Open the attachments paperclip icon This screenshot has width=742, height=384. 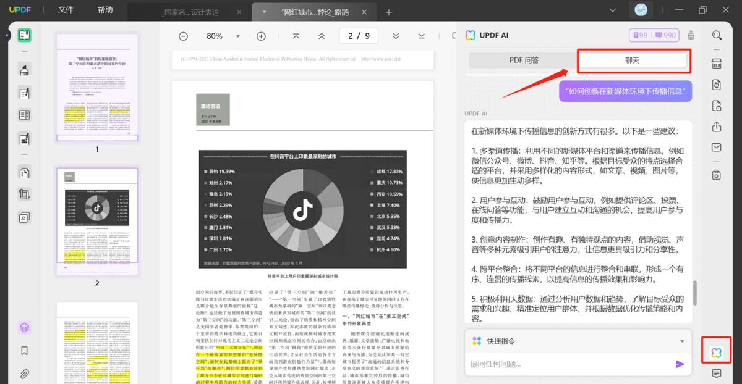point(24,374)
